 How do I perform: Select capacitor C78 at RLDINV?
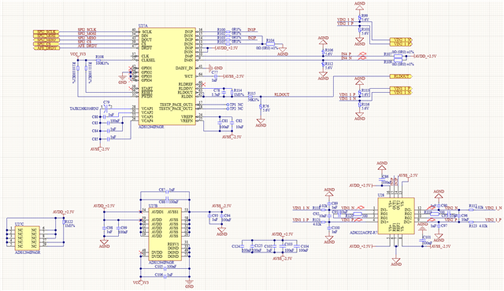pyautogui.click(x=224, y=93)
